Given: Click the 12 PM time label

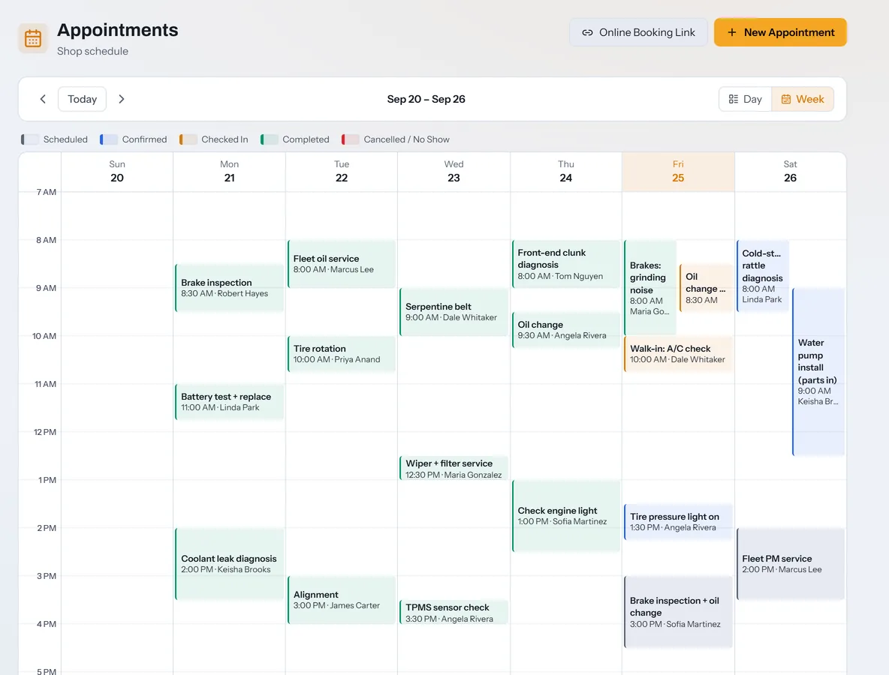Looking at the screenshot, I should tap(45, 432).
